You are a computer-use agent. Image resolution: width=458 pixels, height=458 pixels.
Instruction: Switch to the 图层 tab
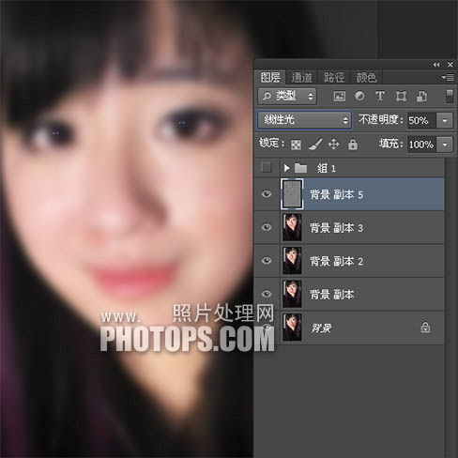point(270,77)
